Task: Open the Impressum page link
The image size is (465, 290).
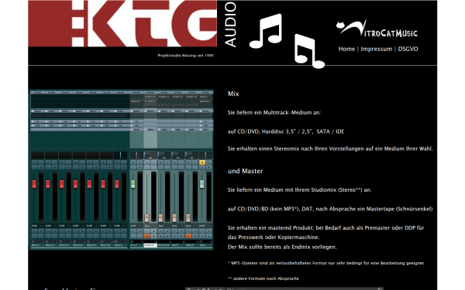Action: [377, 49]
